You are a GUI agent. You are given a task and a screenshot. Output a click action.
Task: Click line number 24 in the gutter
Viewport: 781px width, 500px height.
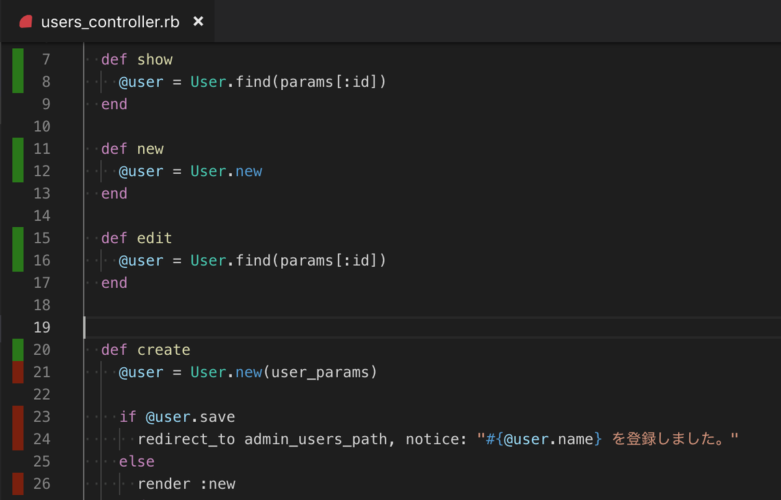tap(42, 439)
